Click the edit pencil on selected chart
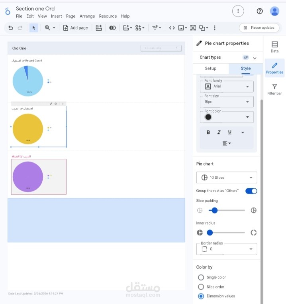 pyautogui.click(x=51, y=104)
